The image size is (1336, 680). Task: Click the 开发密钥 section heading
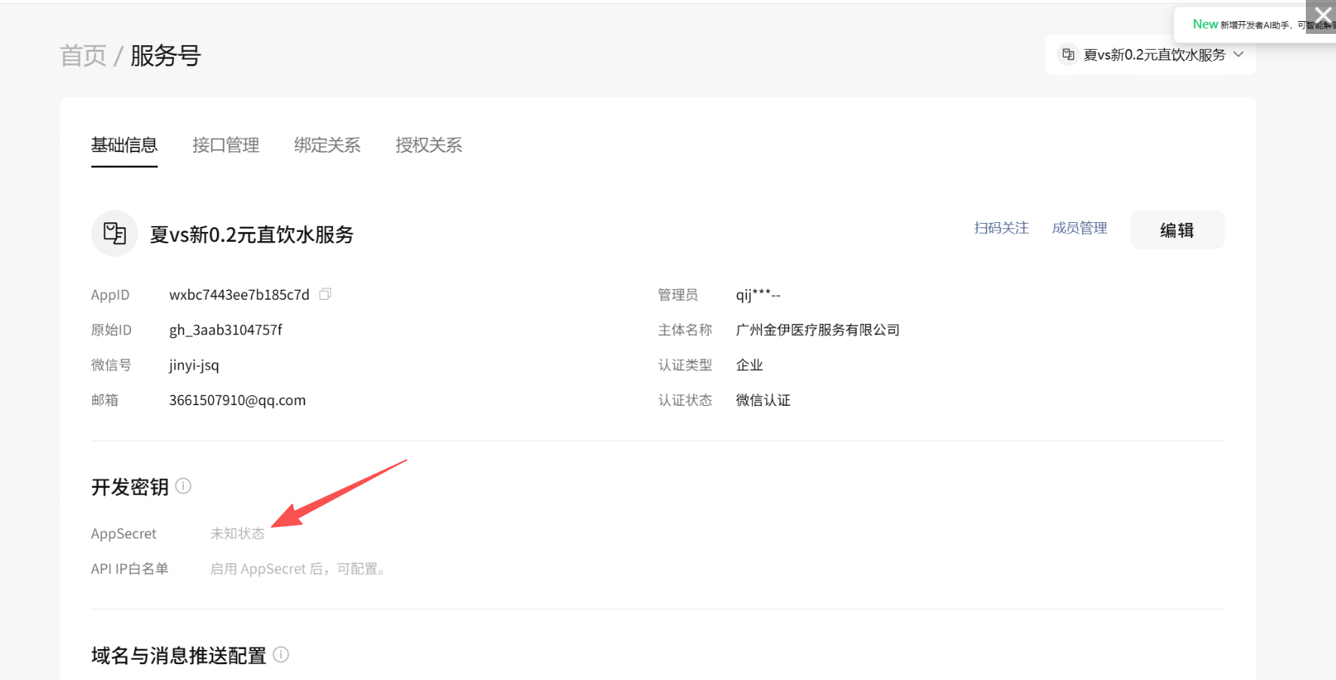[x=130, y=487]
